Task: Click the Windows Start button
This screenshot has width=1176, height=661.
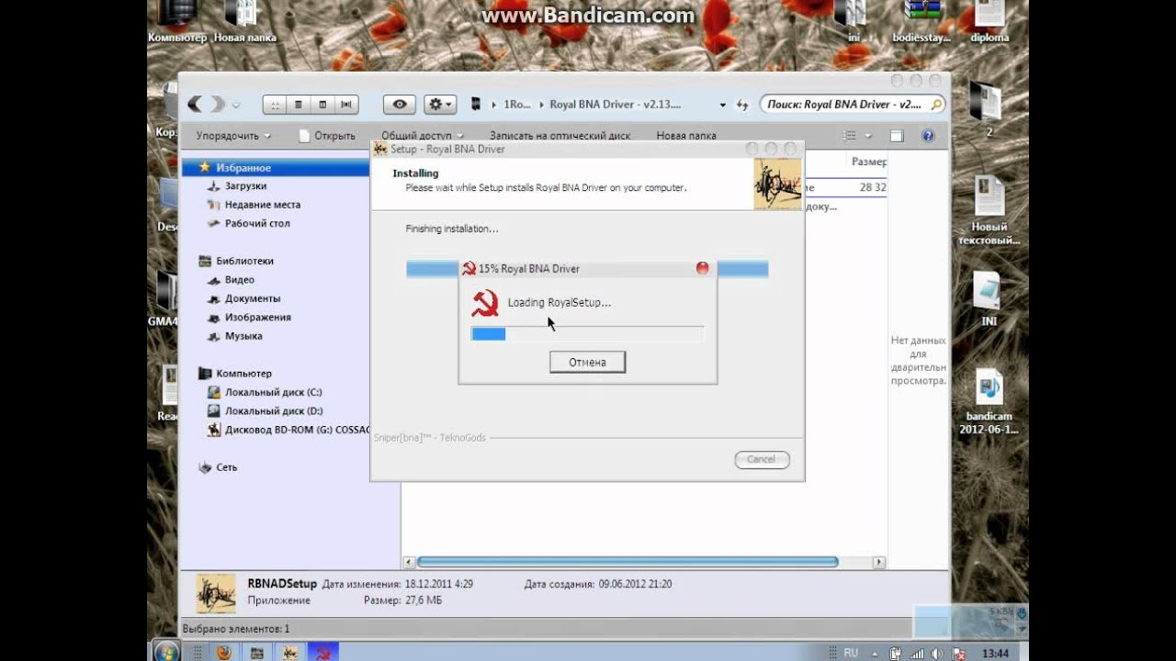Action: click(166, 652)
